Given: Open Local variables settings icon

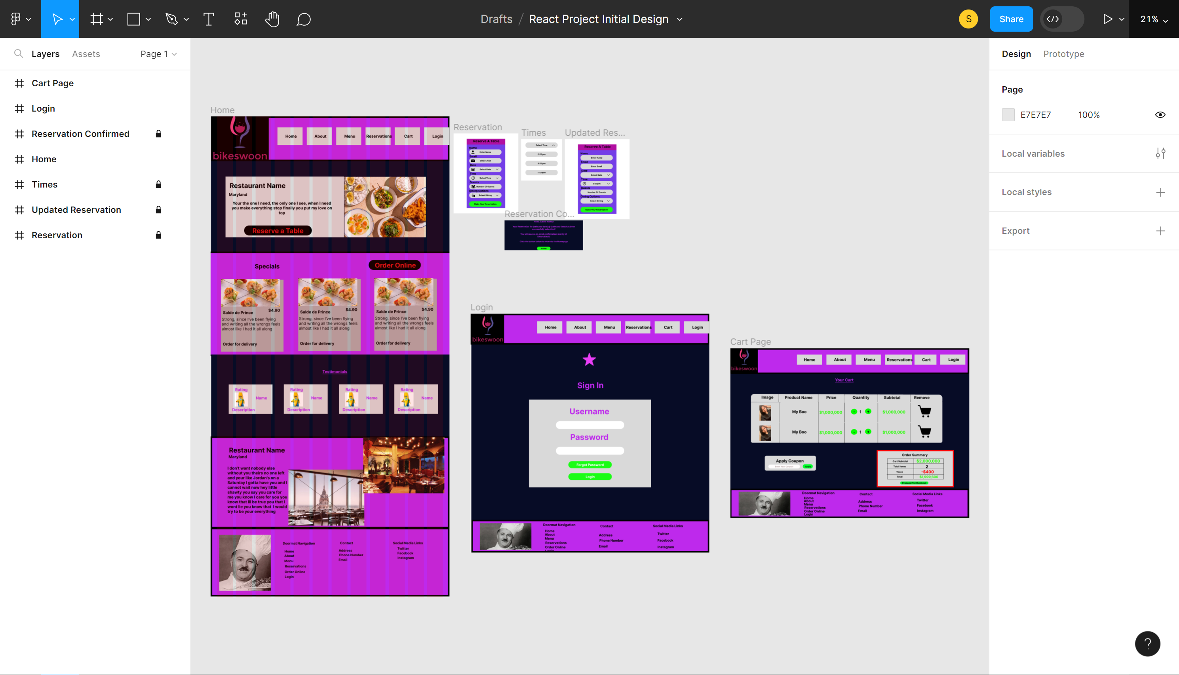Looking at the screenshot, I should point(1160,154).
